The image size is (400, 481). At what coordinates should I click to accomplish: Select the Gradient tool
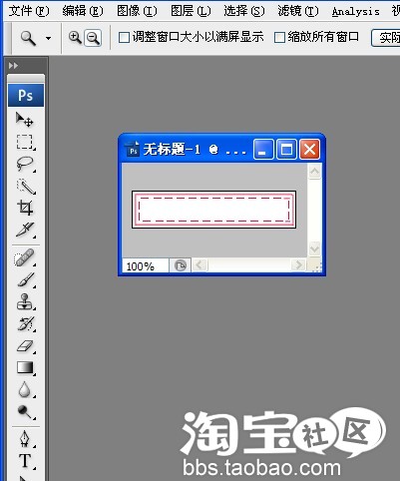(25, 368)
